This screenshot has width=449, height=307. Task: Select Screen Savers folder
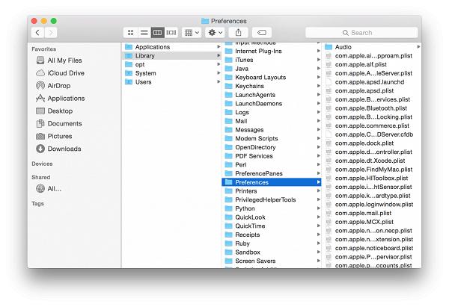pyautogui.click(x=272, y=261)
